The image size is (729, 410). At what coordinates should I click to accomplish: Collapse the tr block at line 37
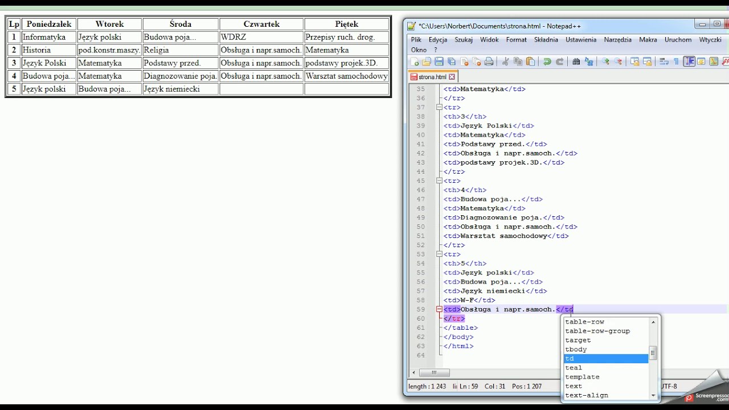click(x=439, y=107)
